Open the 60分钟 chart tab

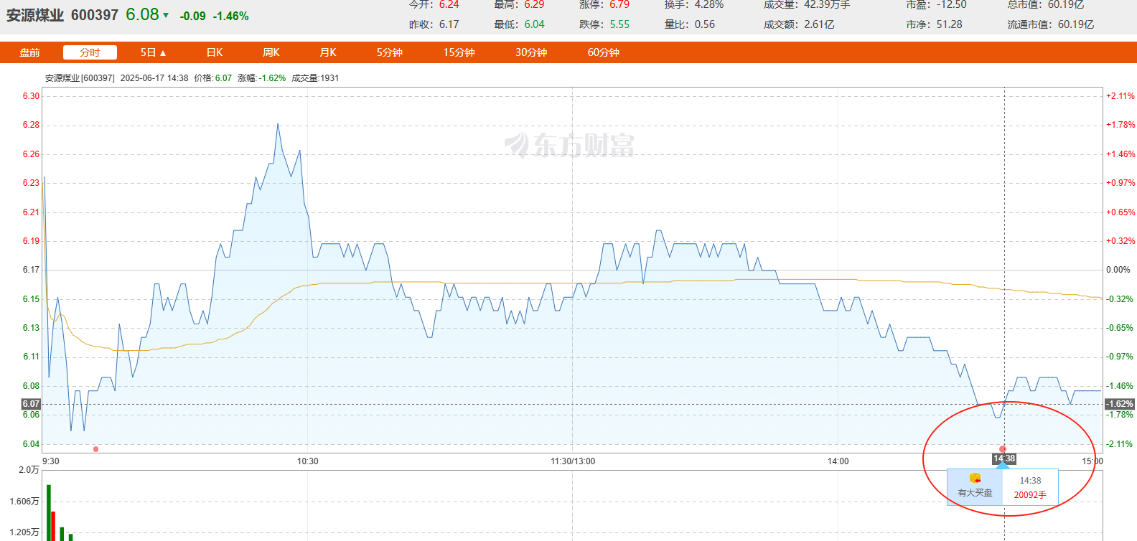(x=603, y=52)
